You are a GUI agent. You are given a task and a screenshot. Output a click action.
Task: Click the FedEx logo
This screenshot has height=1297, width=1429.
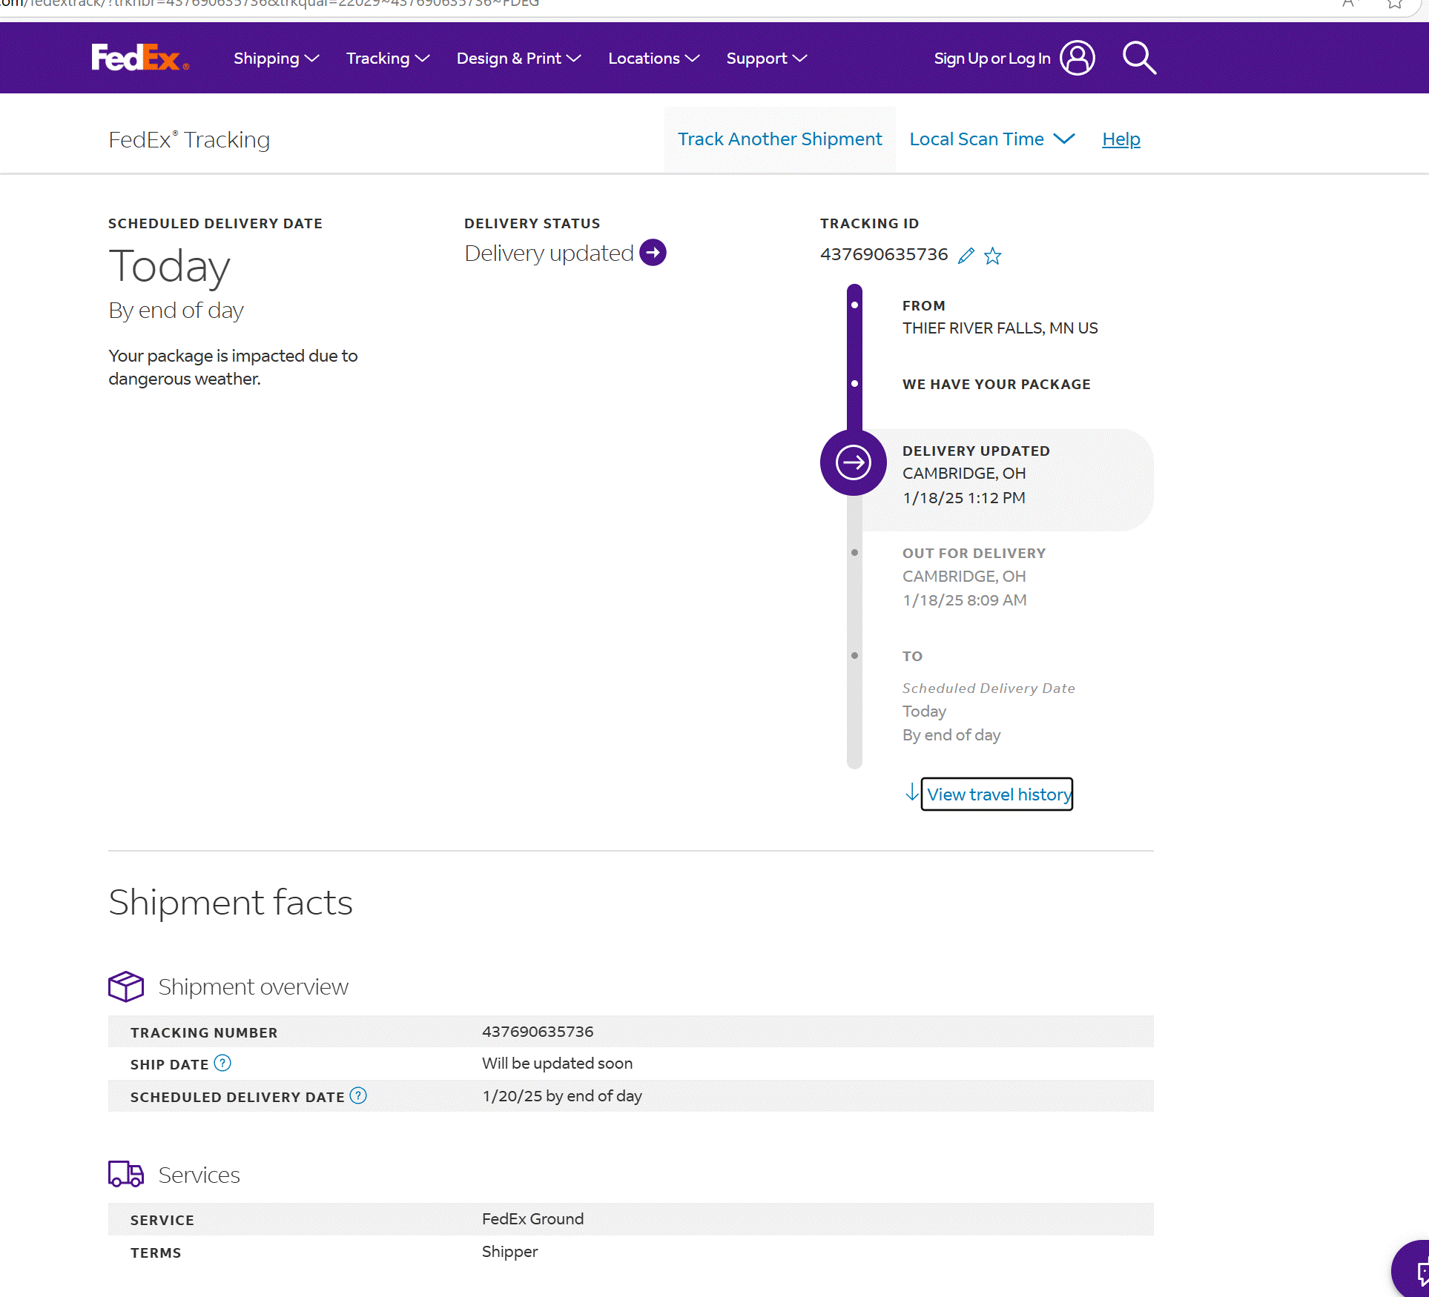coord(139,58)
